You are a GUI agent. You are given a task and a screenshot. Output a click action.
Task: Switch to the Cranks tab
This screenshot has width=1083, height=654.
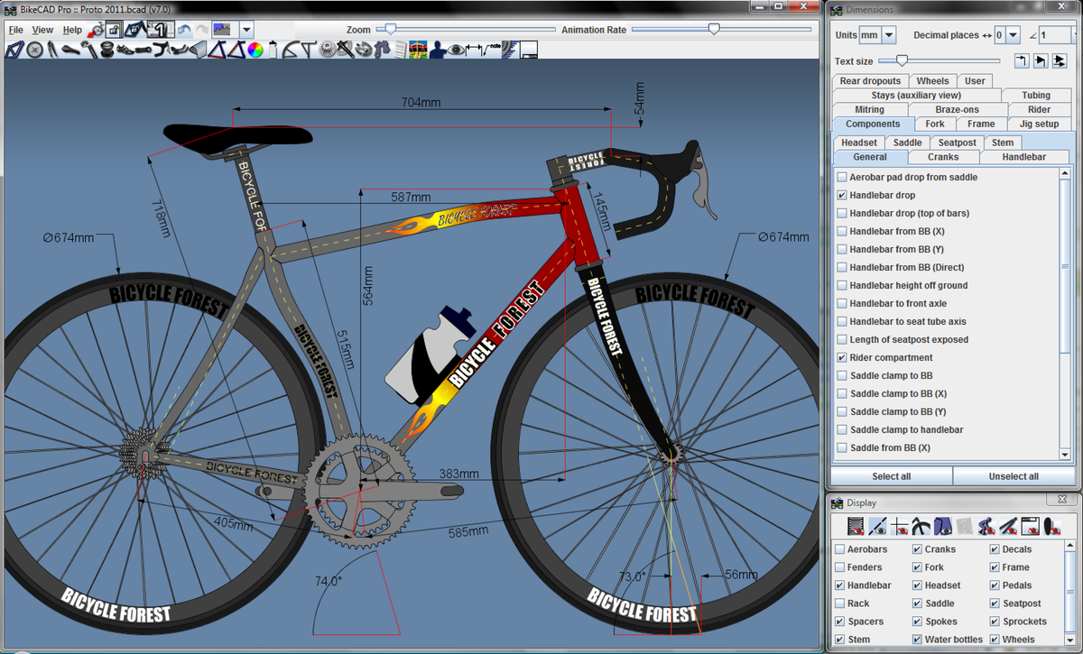943,156
